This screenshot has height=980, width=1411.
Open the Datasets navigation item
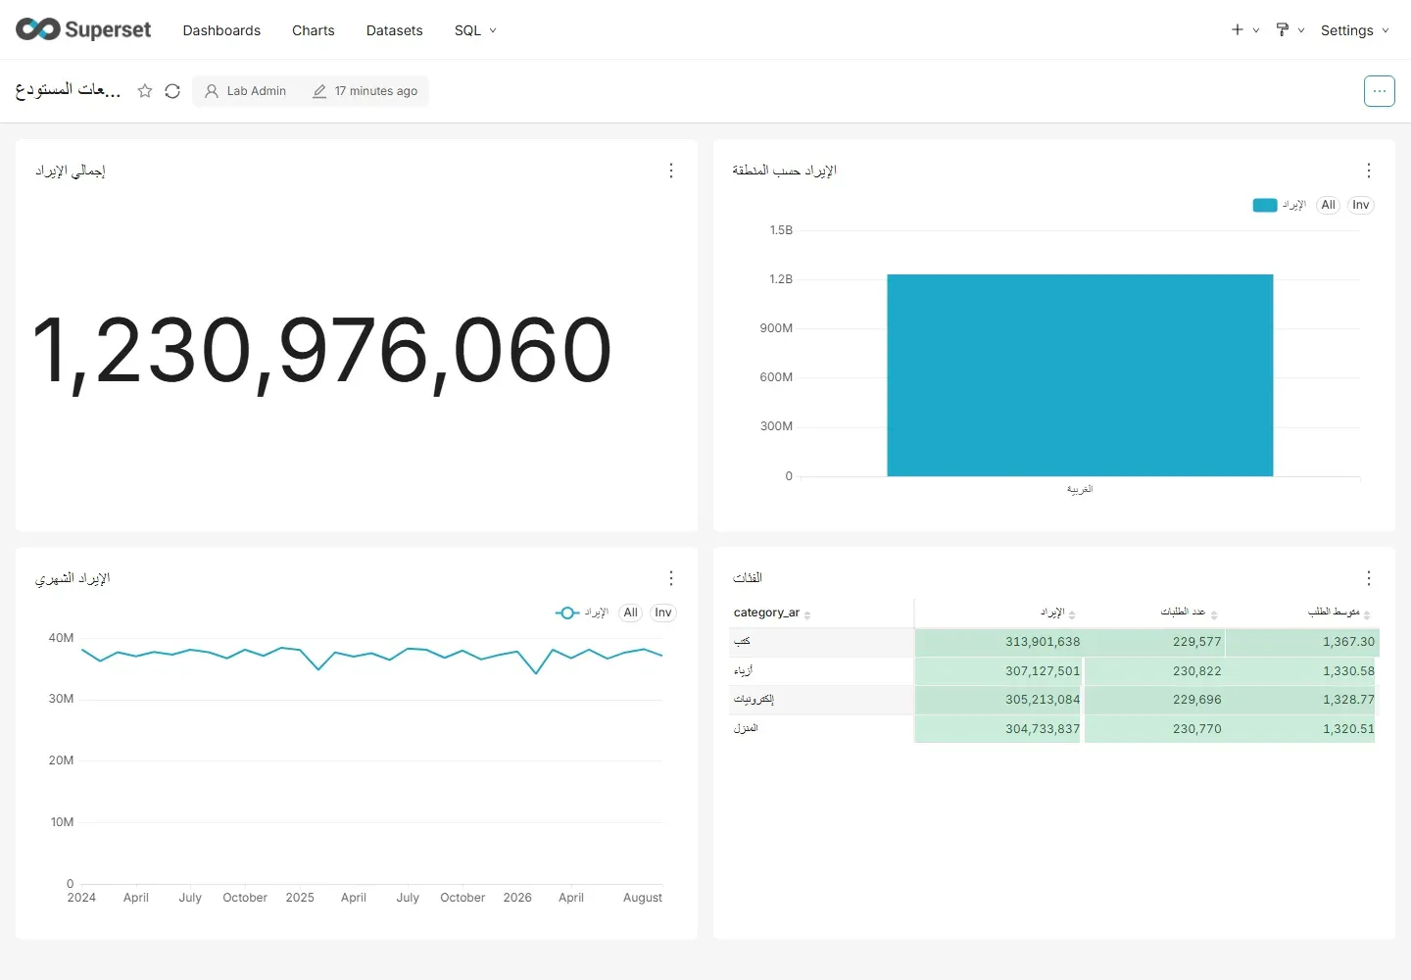(395, 30)
